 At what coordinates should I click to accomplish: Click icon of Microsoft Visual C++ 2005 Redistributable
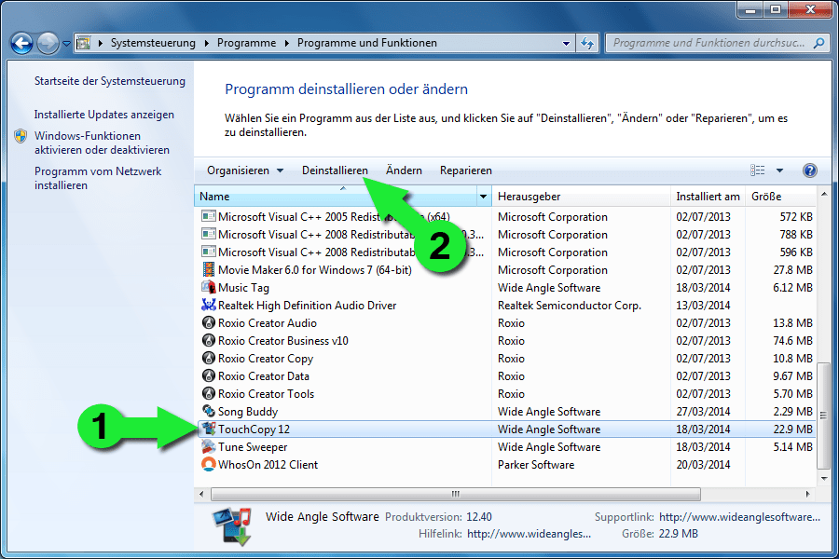point(208,216)
